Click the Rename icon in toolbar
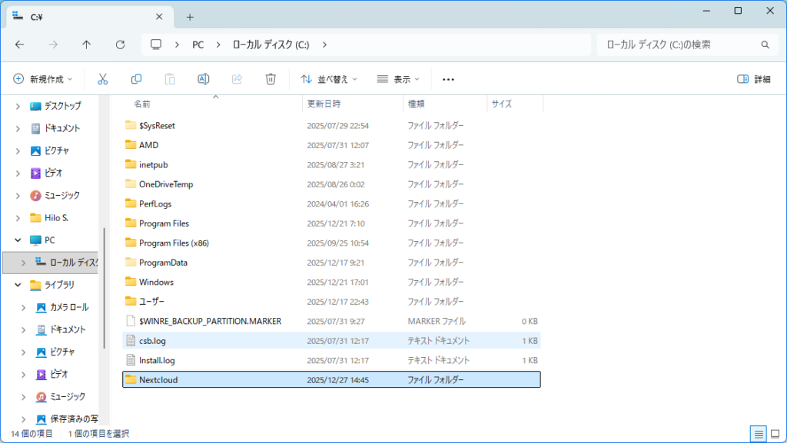This screenshot has height=443, width=787. point(204,79)
